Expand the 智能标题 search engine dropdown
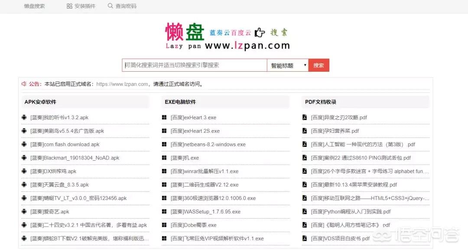Screen dimensions: 468x251 [x=288, y=65]
